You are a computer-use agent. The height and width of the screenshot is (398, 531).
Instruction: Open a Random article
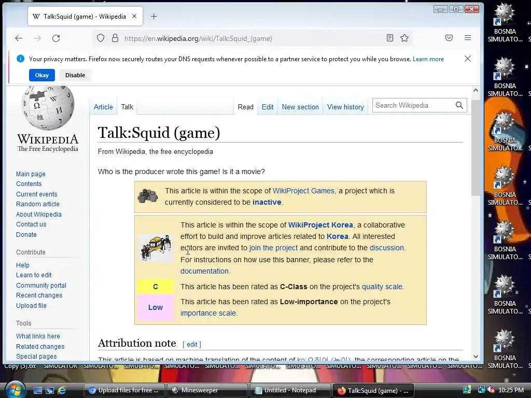pyautogui.click(x=37, y=204)
